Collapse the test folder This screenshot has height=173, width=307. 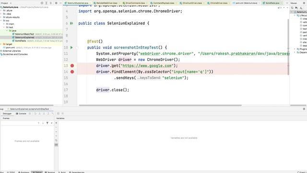[x=4, y=27]
